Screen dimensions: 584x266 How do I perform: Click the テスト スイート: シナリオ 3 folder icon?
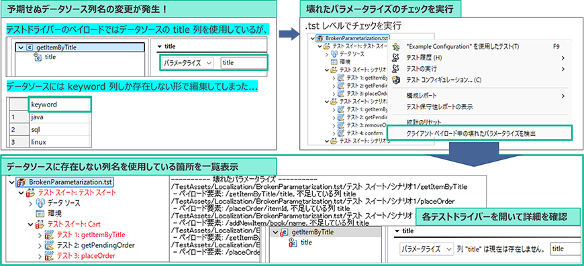334,141
